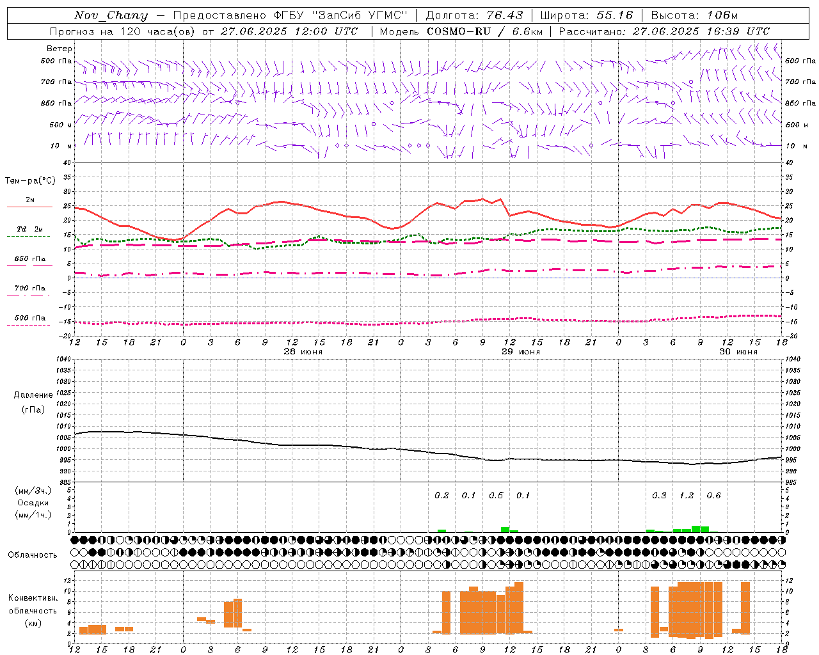Image resolution: width=819 pixels, height=655 pixels.
Task: Click the '28 июня' date label
Action: click(x=303, y=352)
